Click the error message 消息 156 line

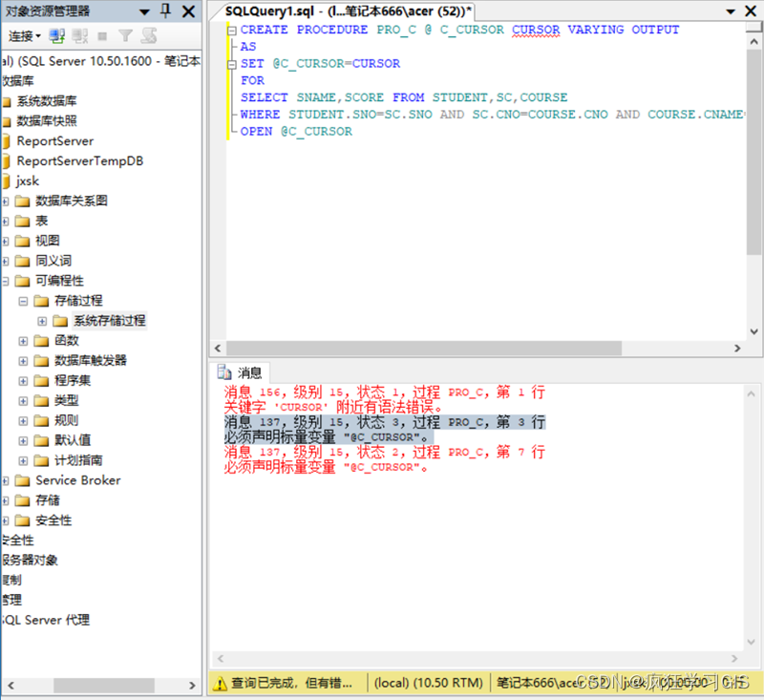[385, 392]
